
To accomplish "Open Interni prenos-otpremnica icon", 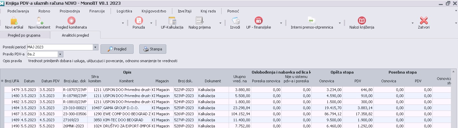I will [312, 20].
